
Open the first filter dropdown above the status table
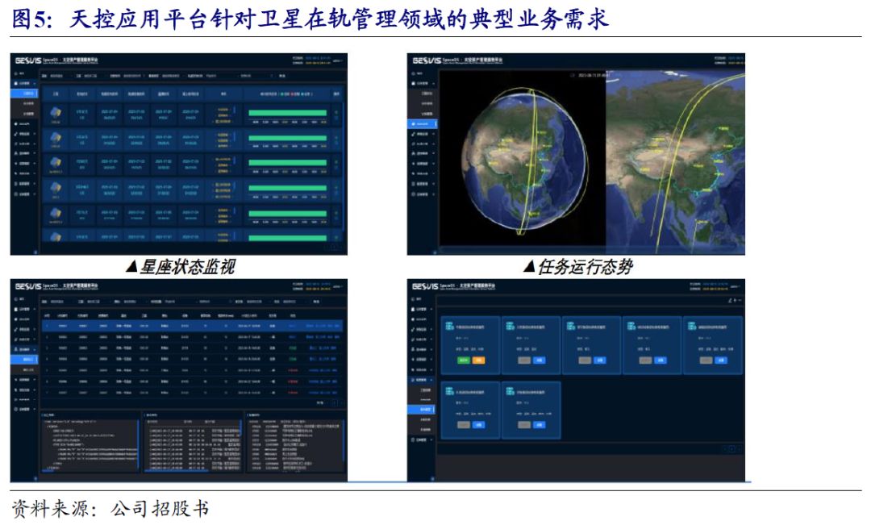tap(58, 76)
